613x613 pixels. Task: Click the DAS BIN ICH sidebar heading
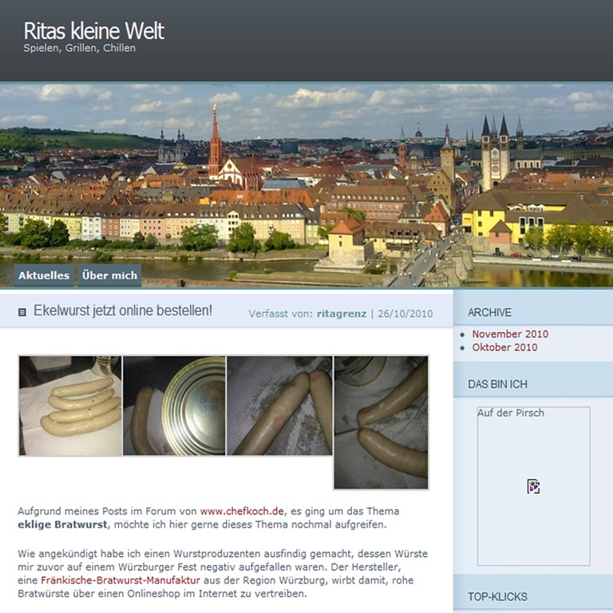pos(497,384)
